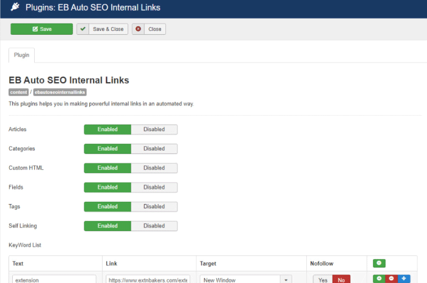Click the 'Target' column header
The image size is (427, 283).
[208, 263]
